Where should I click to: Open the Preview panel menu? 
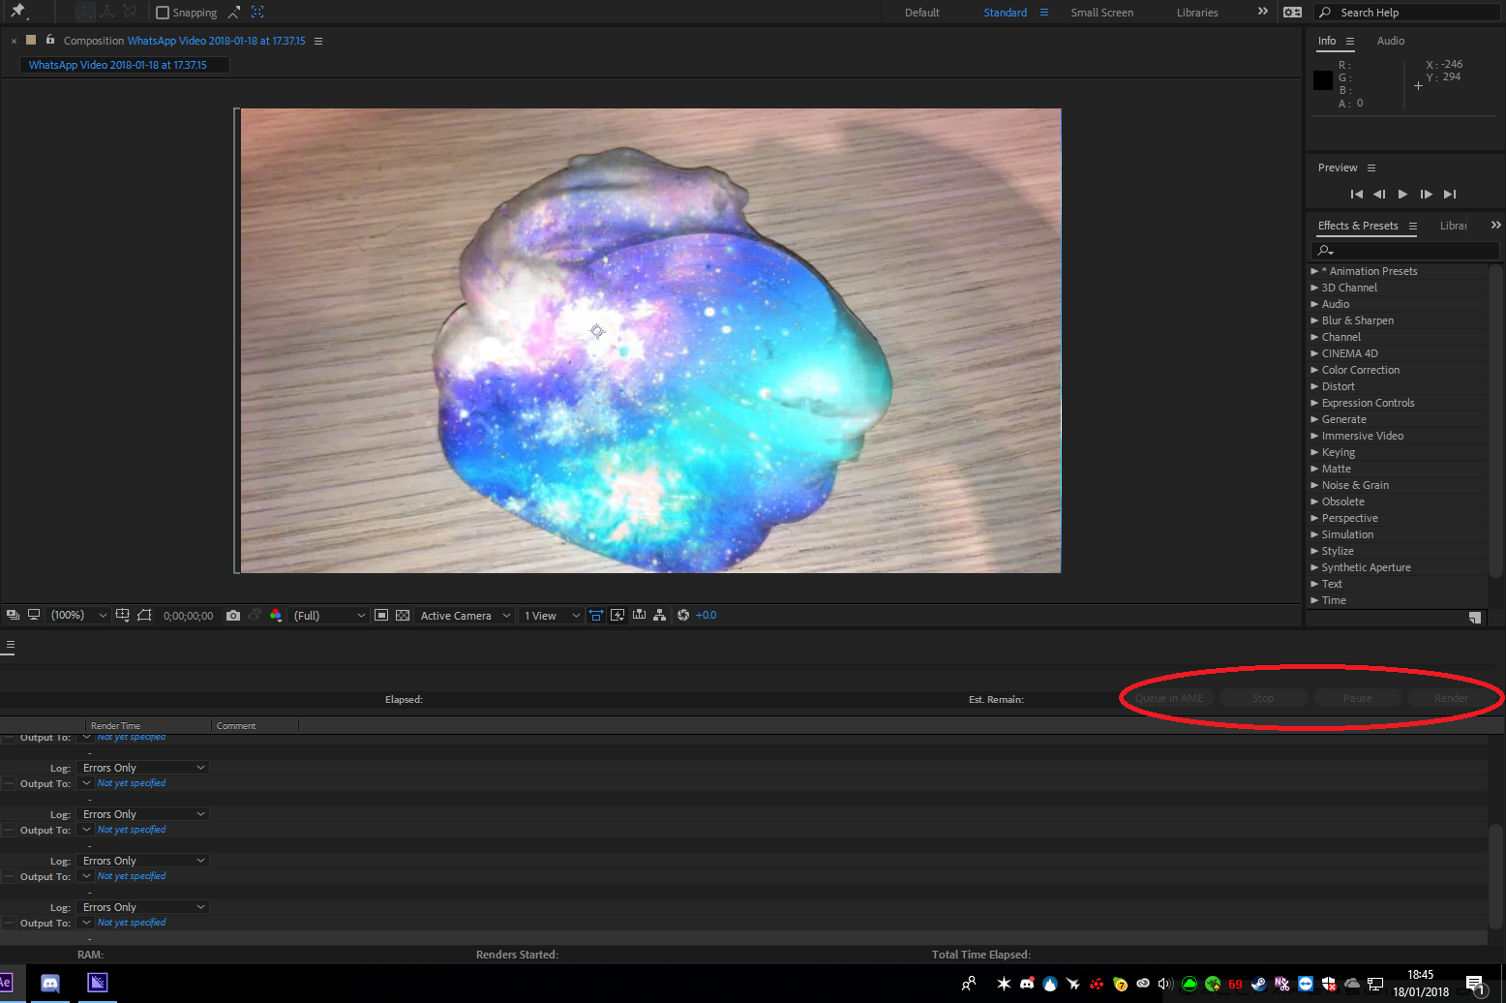tap(1371, 167)
